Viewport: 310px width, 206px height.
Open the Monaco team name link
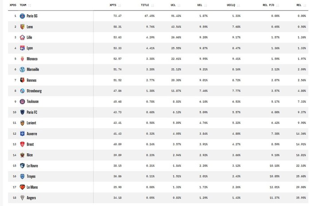(x=32, y=59)
